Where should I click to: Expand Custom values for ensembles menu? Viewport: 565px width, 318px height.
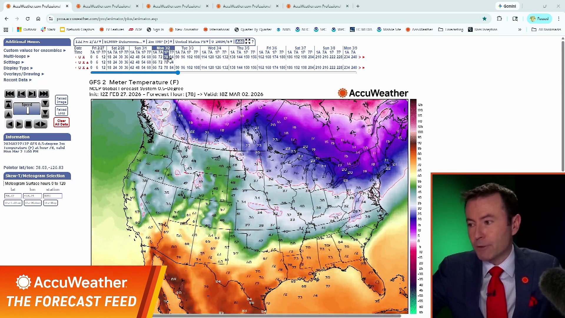tap(34, 50)
